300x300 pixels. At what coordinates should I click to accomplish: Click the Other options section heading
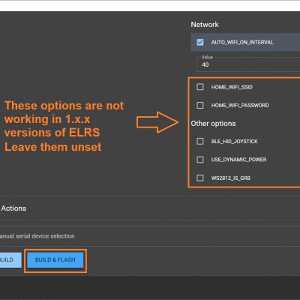213,124
